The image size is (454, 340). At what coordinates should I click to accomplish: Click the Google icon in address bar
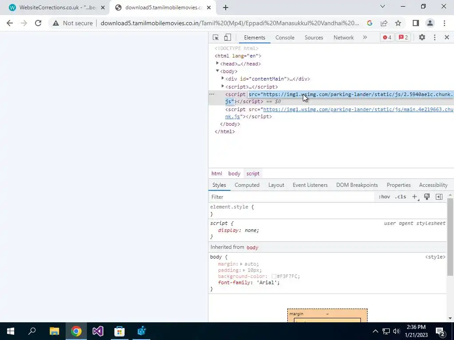point(370,23)
